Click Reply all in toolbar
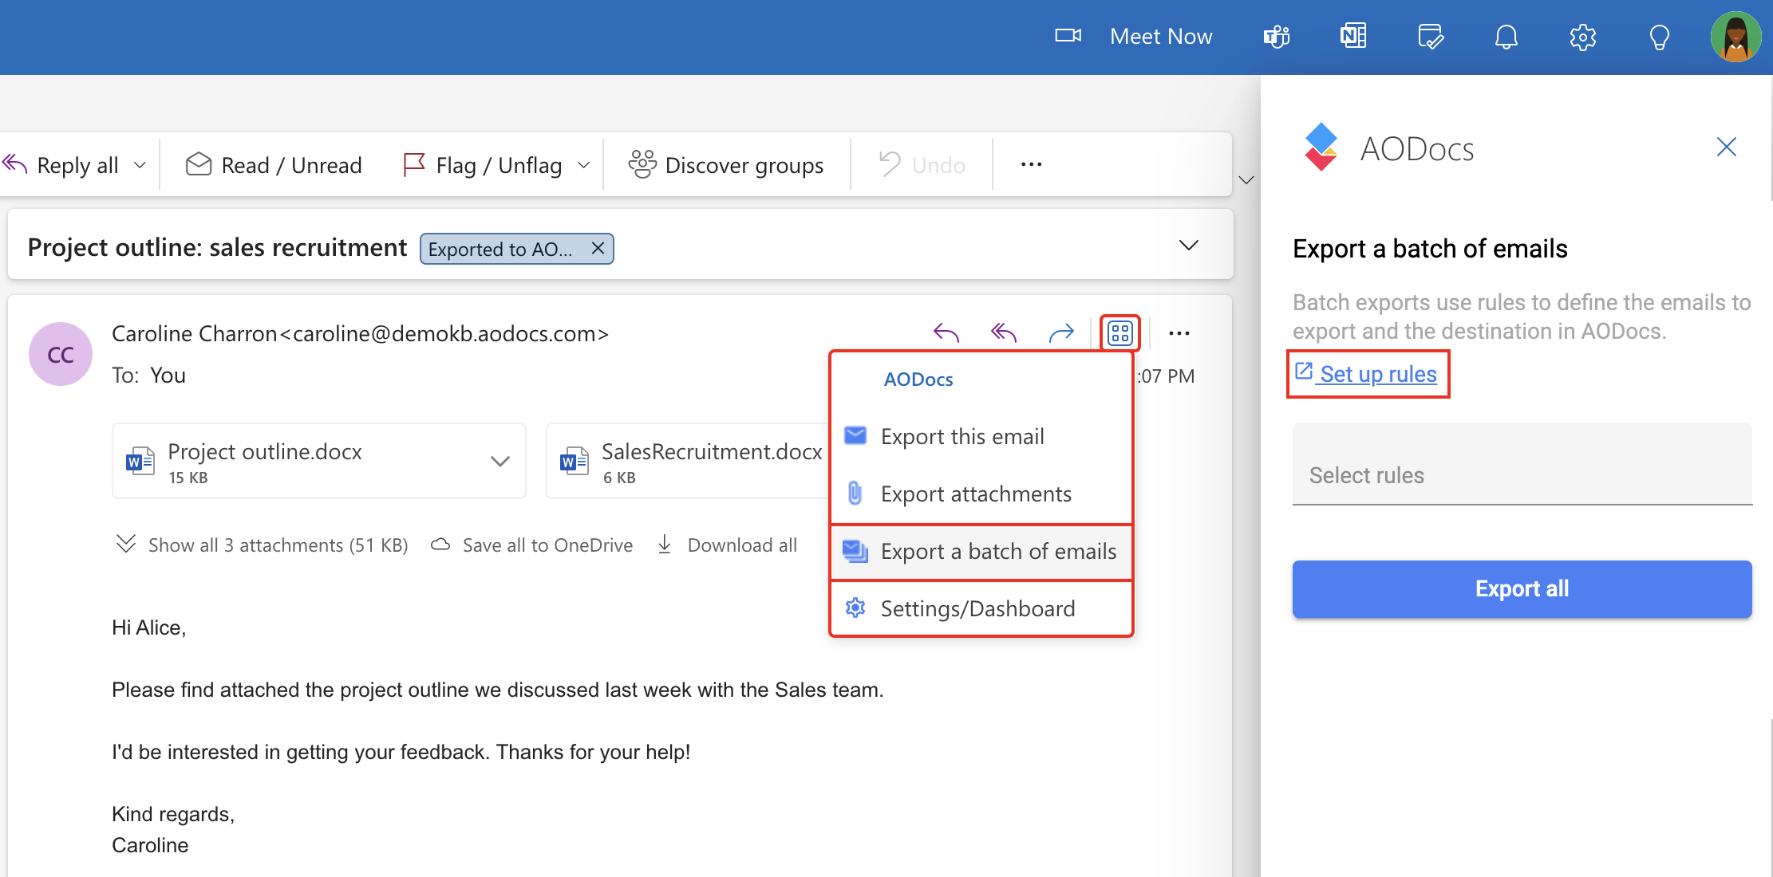Viewport: 1773px width, 877px height. 61,165
